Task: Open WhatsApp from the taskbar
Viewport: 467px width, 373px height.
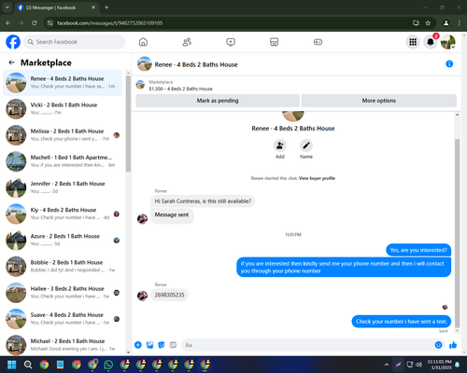Action: (108, 365)
